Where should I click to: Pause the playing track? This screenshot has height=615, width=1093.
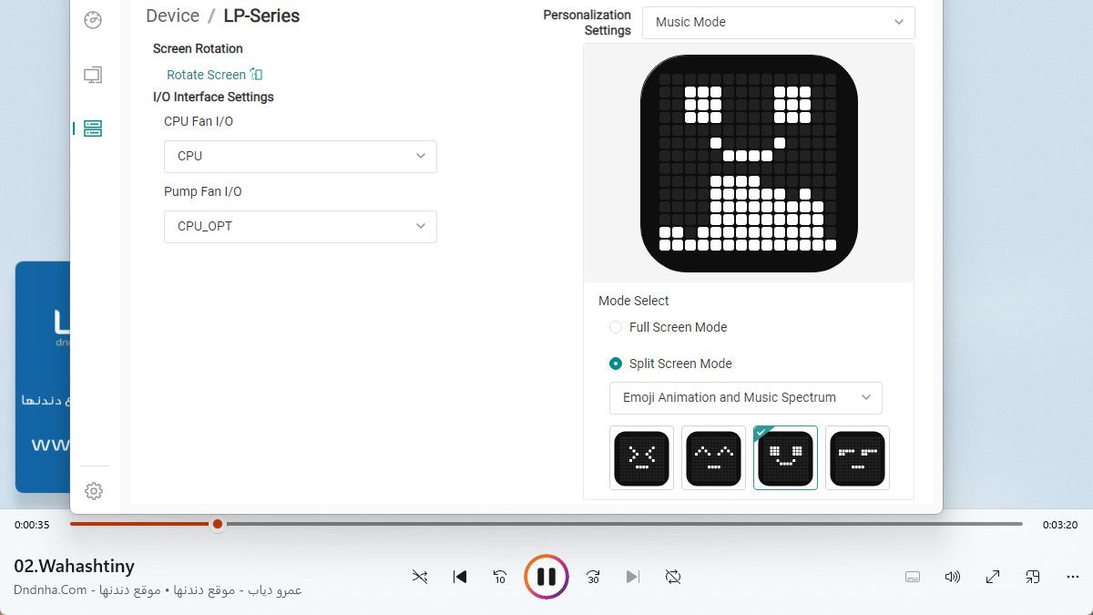(x=546, y=577)
